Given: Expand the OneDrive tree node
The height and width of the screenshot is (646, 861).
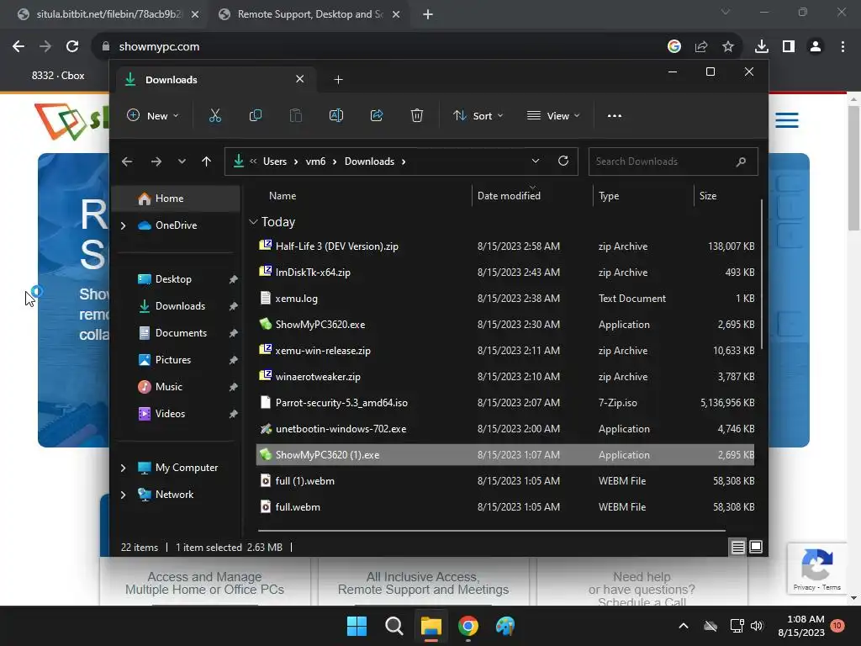Looking at the screenshot, I should coord(123,225).
